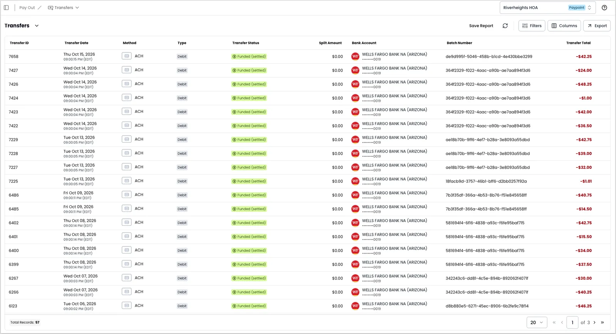Screen dimensions: 616x334
Task: Click the ACH method icon for transfer 7658
Action: coord(127,56)
